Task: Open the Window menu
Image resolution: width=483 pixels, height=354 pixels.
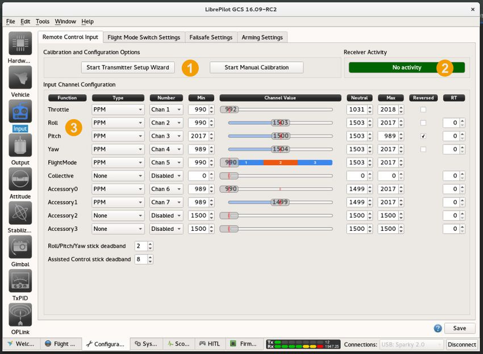Action: pyautogui.click(x=65, y=22)
